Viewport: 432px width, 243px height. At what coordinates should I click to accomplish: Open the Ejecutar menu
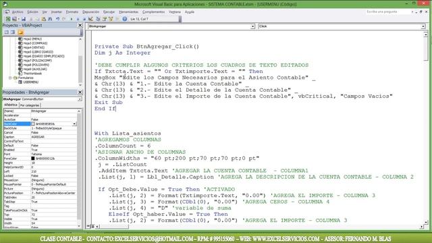point(109,12)
